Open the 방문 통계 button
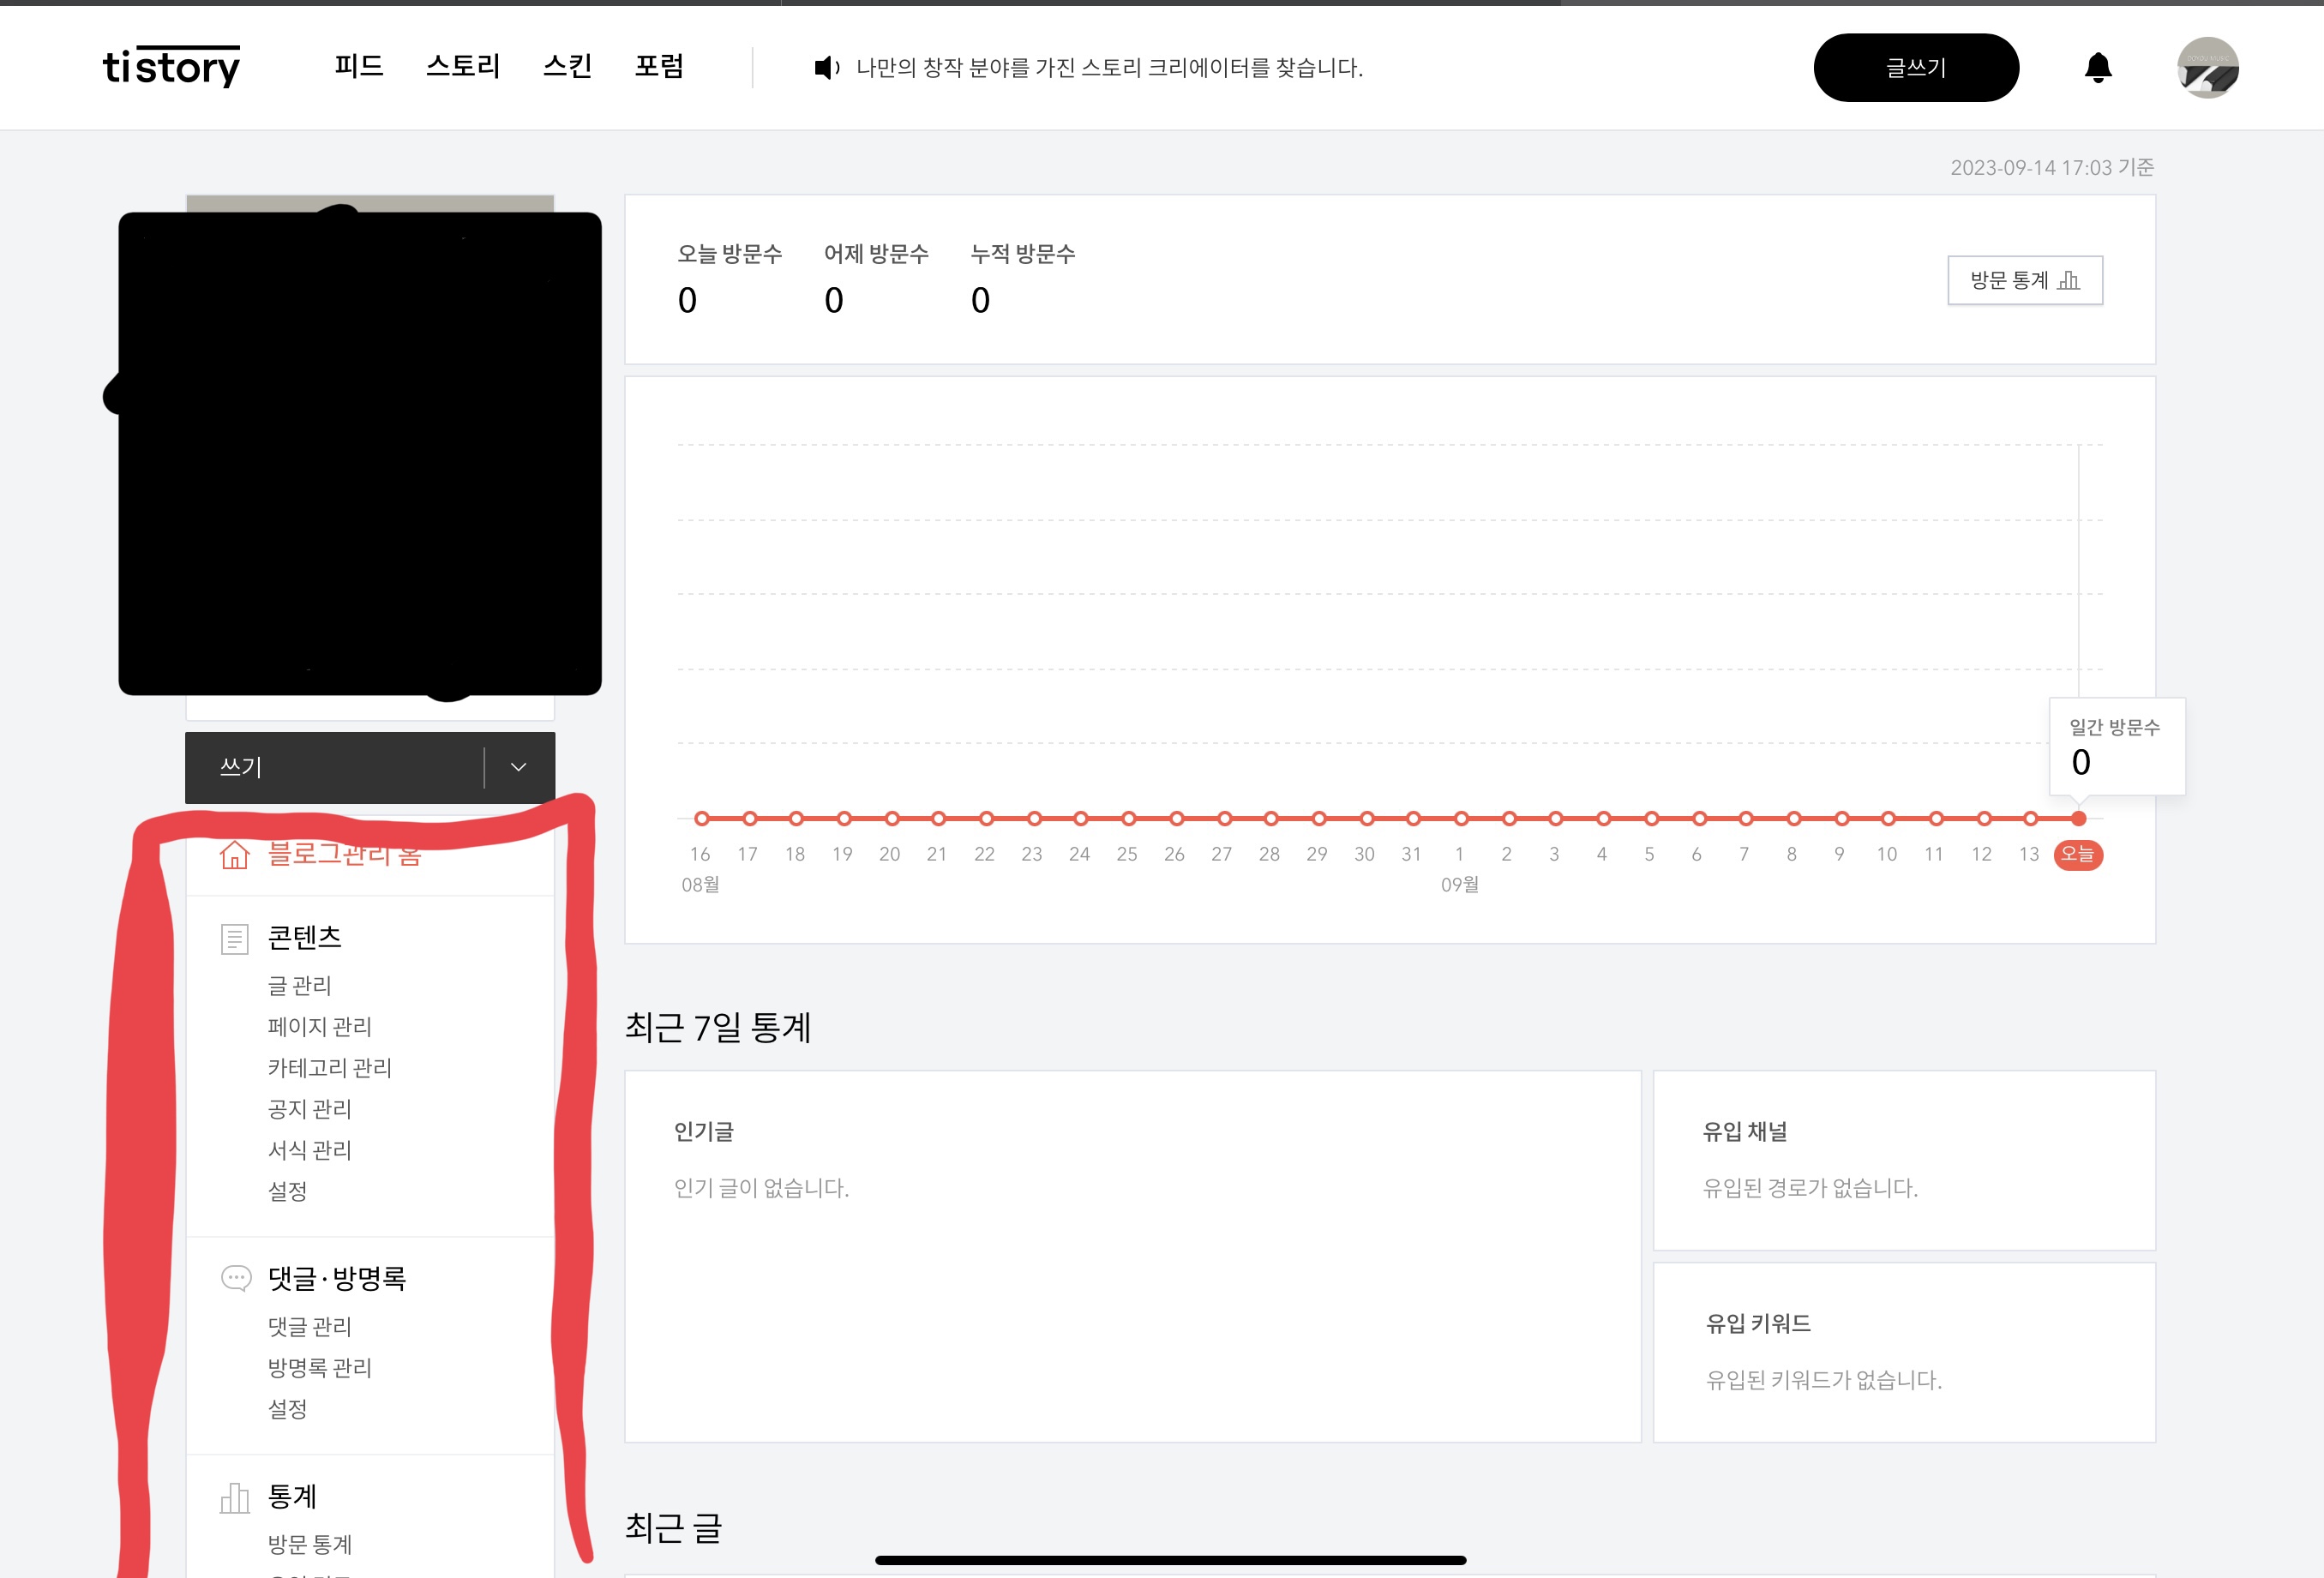This screenshot has width=2324, height=1578. pyautogui.click(x=2024, y=281)
